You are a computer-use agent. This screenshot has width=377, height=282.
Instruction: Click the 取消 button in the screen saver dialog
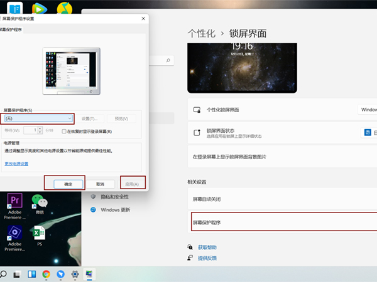[x=100, y=184]
